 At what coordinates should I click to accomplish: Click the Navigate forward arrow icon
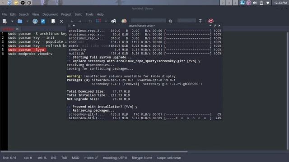click(x=80, y=21)
